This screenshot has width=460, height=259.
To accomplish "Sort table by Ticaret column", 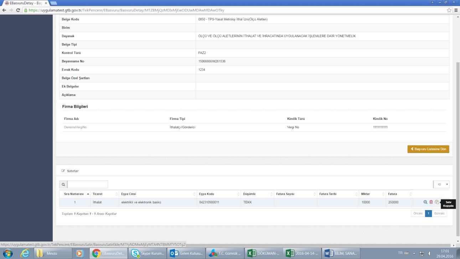I will (x=104, y=194).
